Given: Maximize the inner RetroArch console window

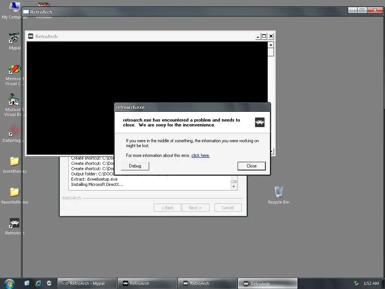Looking at the screenshot, I should coord(264,37).
